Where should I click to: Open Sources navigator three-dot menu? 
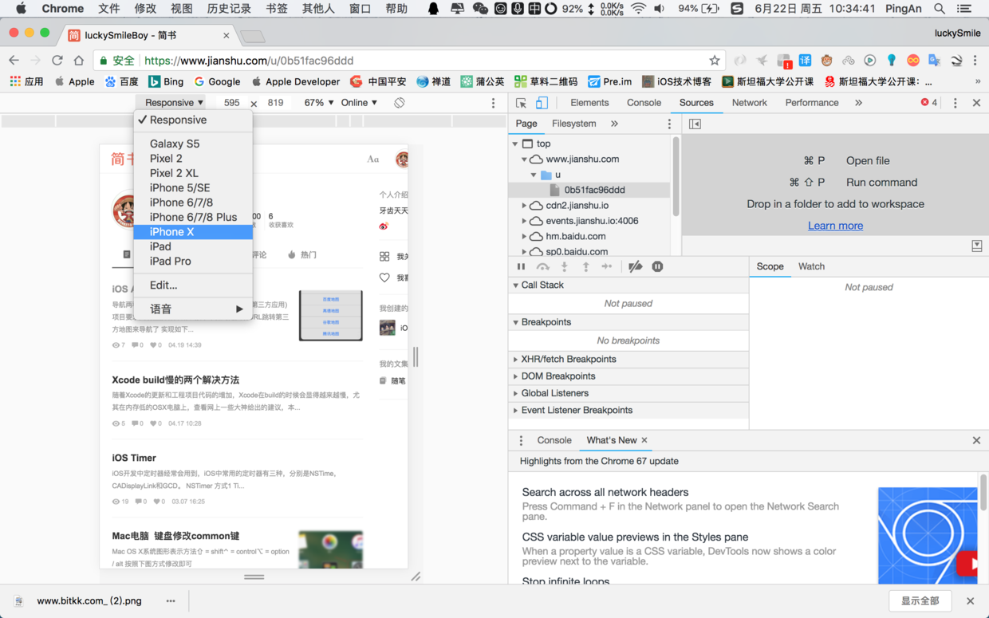point(669,124)
